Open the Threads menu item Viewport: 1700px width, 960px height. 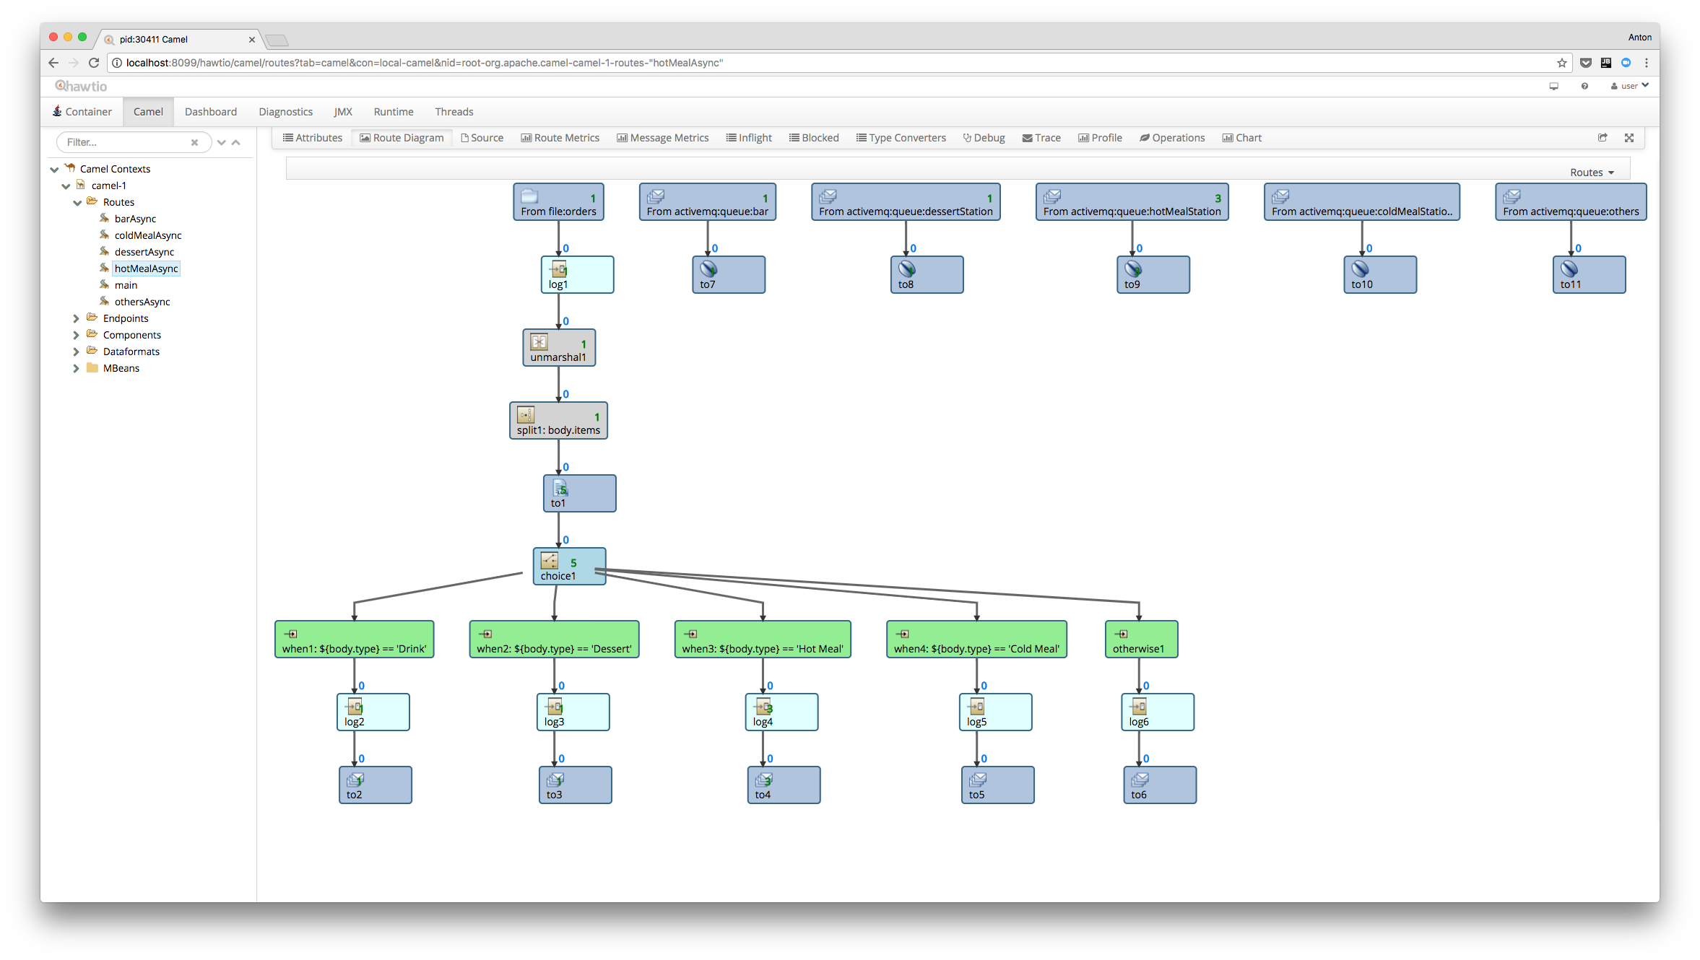point(454,112)
